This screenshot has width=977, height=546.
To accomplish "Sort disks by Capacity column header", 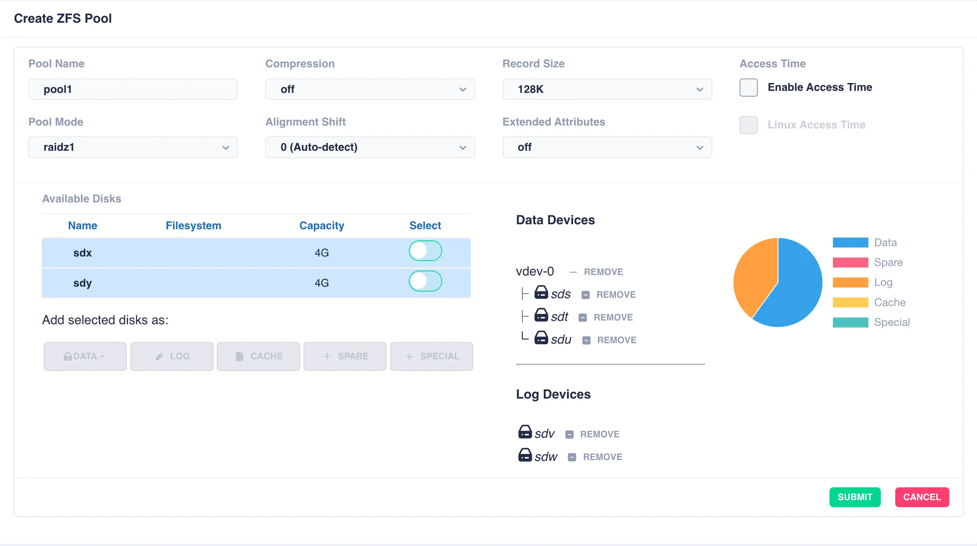I will (321, 226).
